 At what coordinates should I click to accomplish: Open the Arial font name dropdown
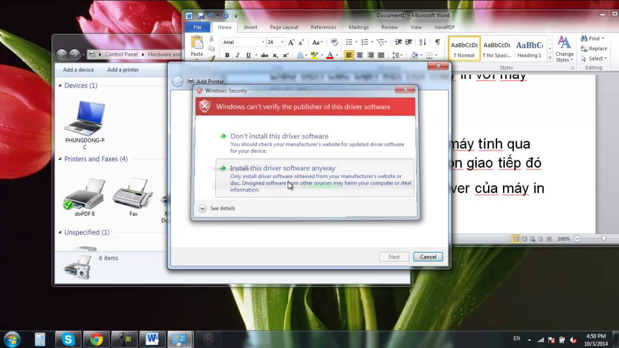263,42
